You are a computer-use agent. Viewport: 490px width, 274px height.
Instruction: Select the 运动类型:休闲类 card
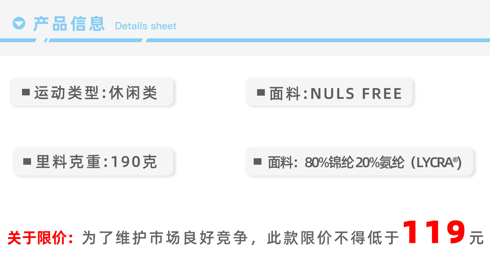coord(91,92)
